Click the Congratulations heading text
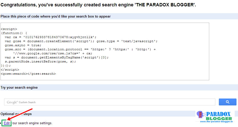The width and height of the screenshot is (238, 127). pos(98,5)
